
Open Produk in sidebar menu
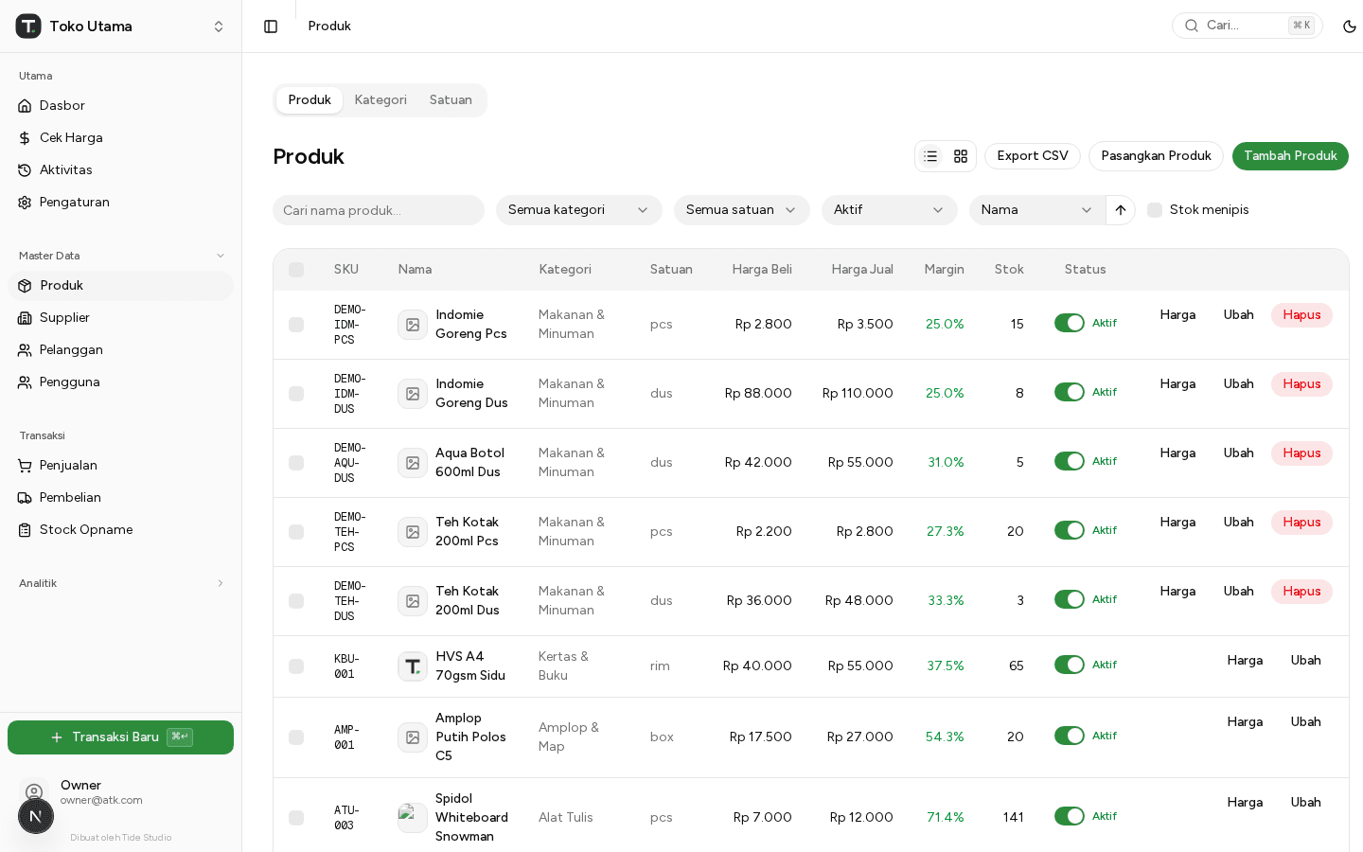(x=120, y=286)
